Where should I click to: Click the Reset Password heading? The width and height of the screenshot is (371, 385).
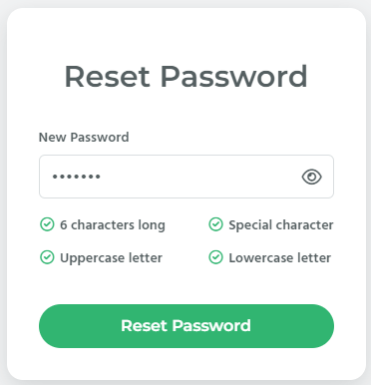click(185, 77)
